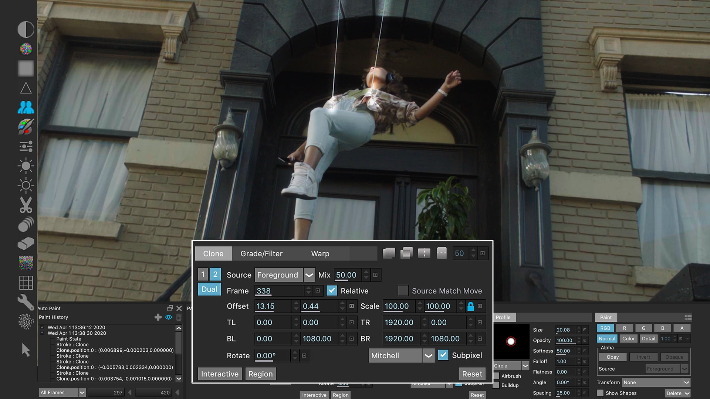Choose the stacked-squares overlay mode icon
This screenshot has height=399, width=710.
(x=406, y=253)
